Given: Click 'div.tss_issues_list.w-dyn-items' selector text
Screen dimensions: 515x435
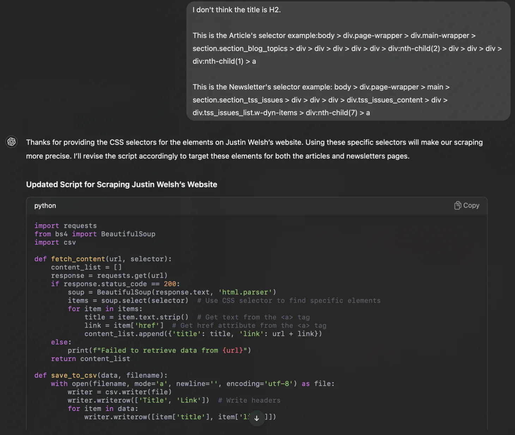Looking at the screenshot, I should [245, 113].
